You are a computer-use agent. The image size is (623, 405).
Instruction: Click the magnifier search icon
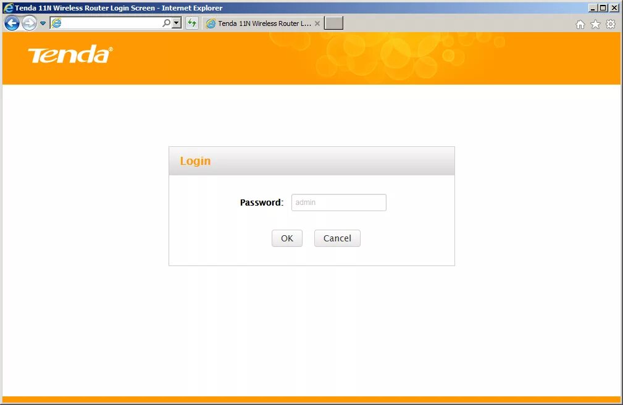coord(167,23)
